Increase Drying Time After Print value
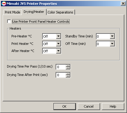This screenshot has height=113, width=127. click(68, 74)
